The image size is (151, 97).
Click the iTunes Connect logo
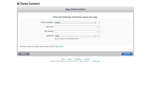(28, 4)
